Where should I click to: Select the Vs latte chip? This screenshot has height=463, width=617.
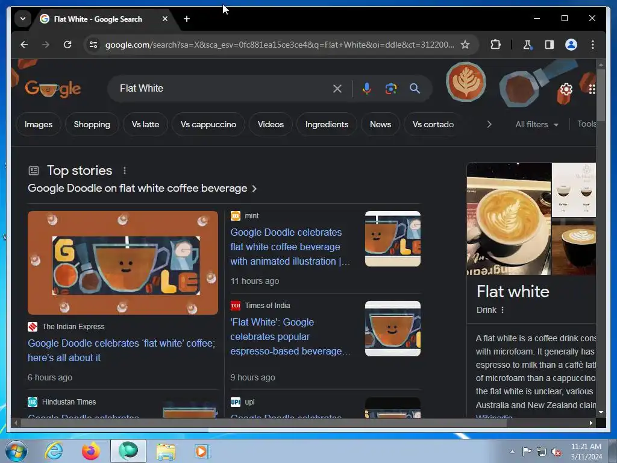tap(146, 124)
